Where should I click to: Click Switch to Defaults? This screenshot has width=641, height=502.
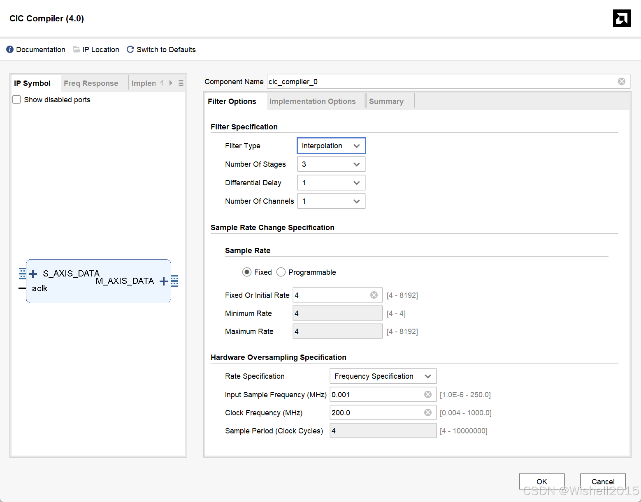coord(166,49)
